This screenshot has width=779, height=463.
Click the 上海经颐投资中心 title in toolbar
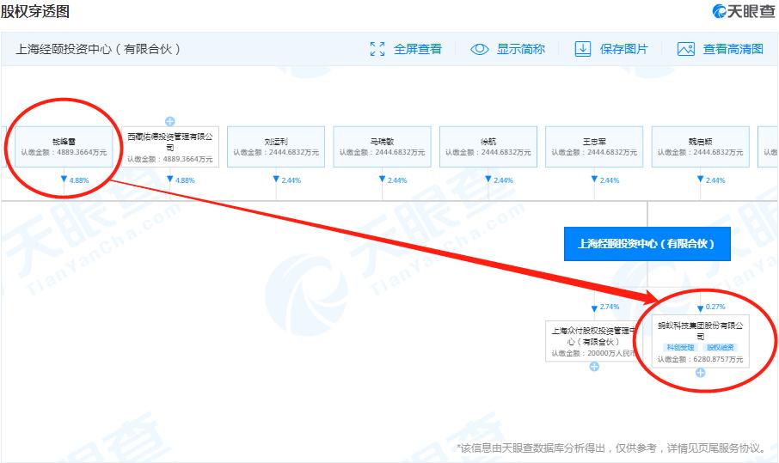[98, 49]
